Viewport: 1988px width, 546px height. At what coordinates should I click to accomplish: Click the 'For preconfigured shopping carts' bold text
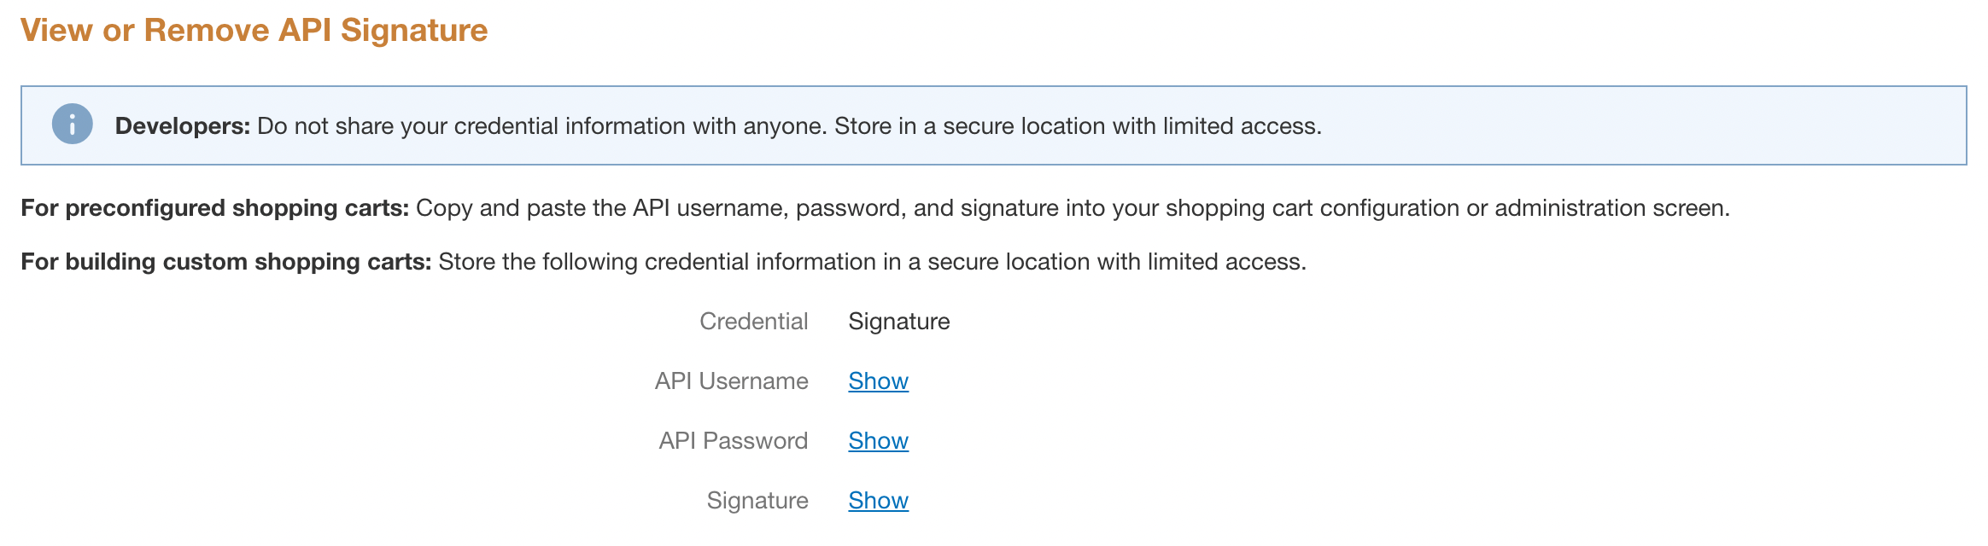[x=215, y=208]
